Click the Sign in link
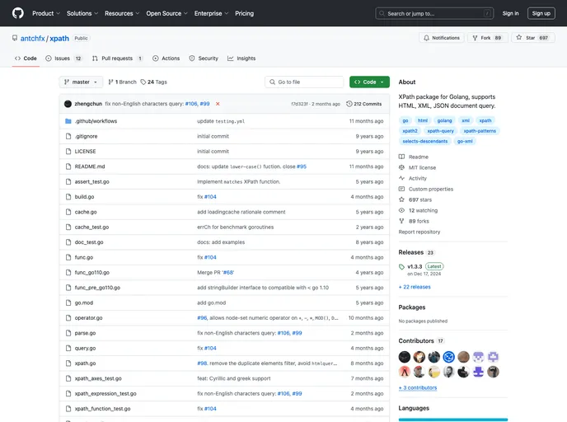Screen dimensions: 567x422 coord(510,13)
